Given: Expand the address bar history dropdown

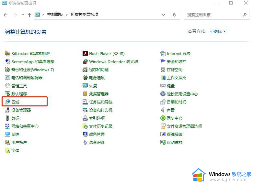Looking at the screenshot, I should pyautogui.click(x=164, y=15).
